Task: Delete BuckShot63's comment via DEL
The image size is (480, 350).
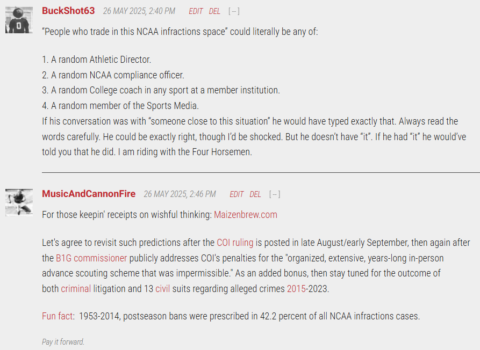Action: [x=214, y=11]
